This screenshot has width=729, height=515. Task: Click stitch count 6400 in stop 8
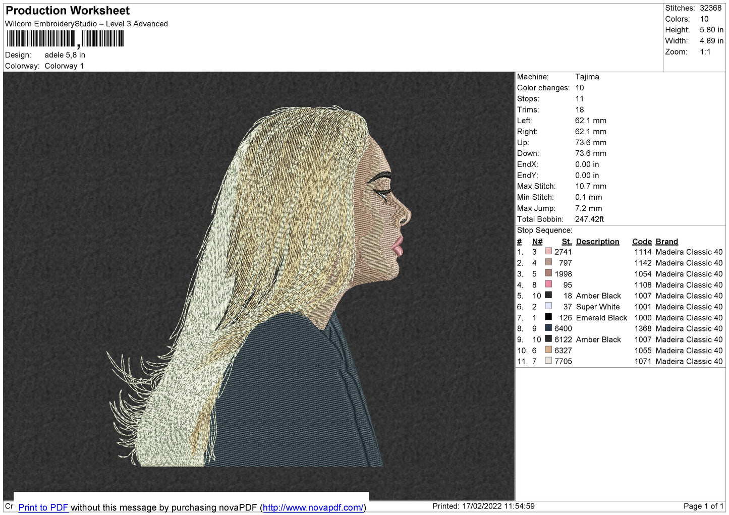(563, 329)
